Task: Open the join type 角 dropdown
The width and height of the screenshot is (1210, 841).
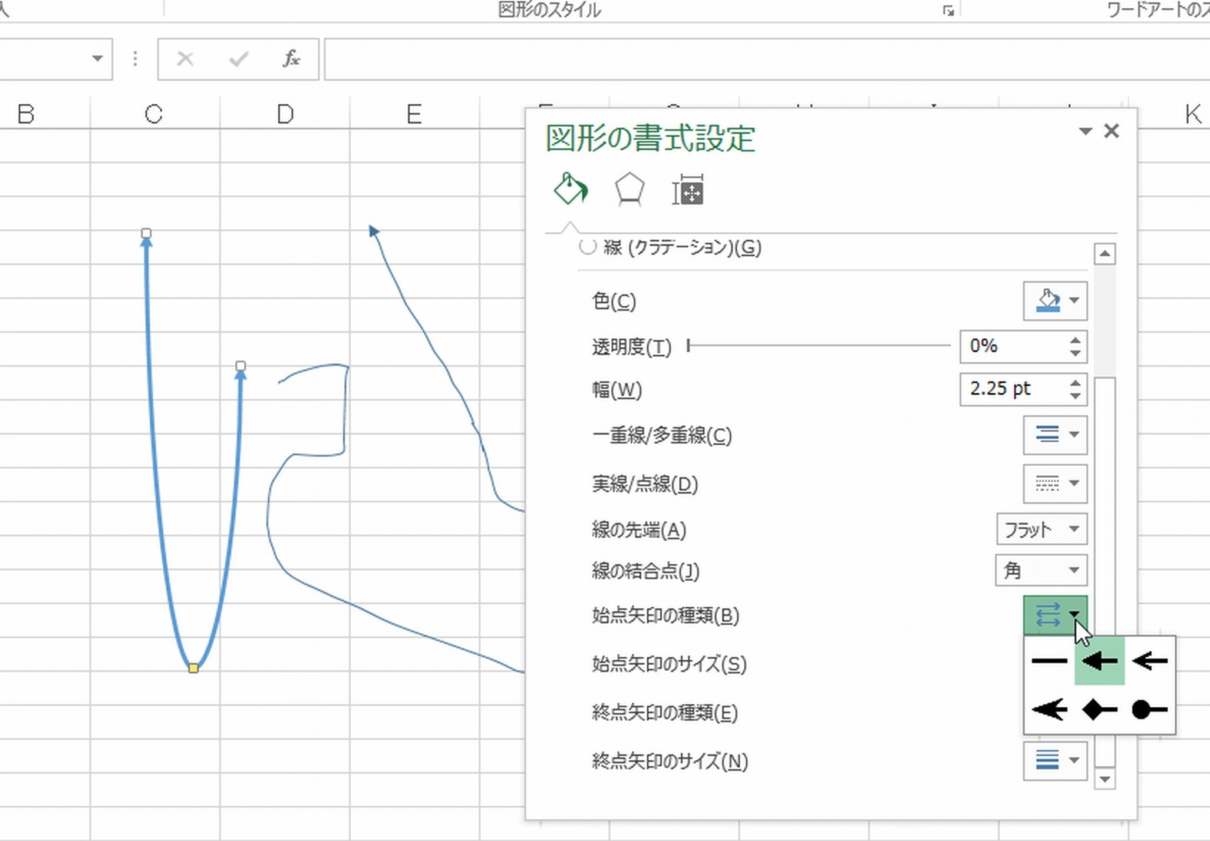Action: [x=1041, y=570]
